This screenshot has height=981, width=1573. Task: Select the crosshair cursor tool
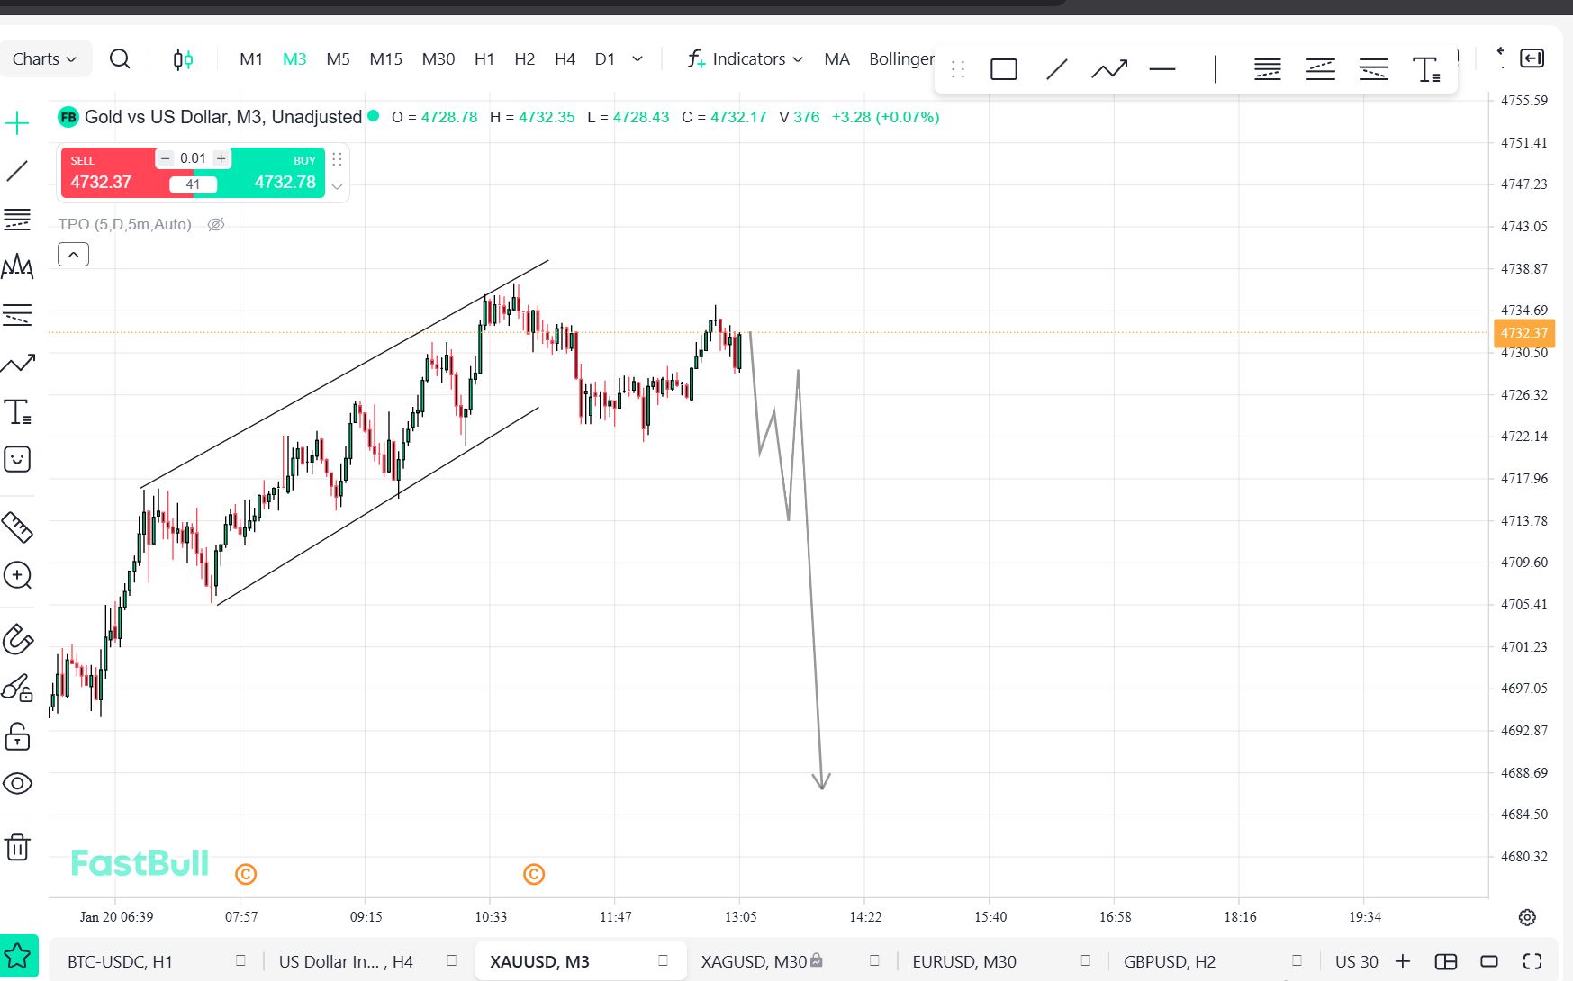point(17,123)
